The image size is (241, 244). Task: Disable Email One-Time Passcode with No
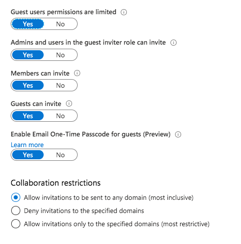[60, 155]
